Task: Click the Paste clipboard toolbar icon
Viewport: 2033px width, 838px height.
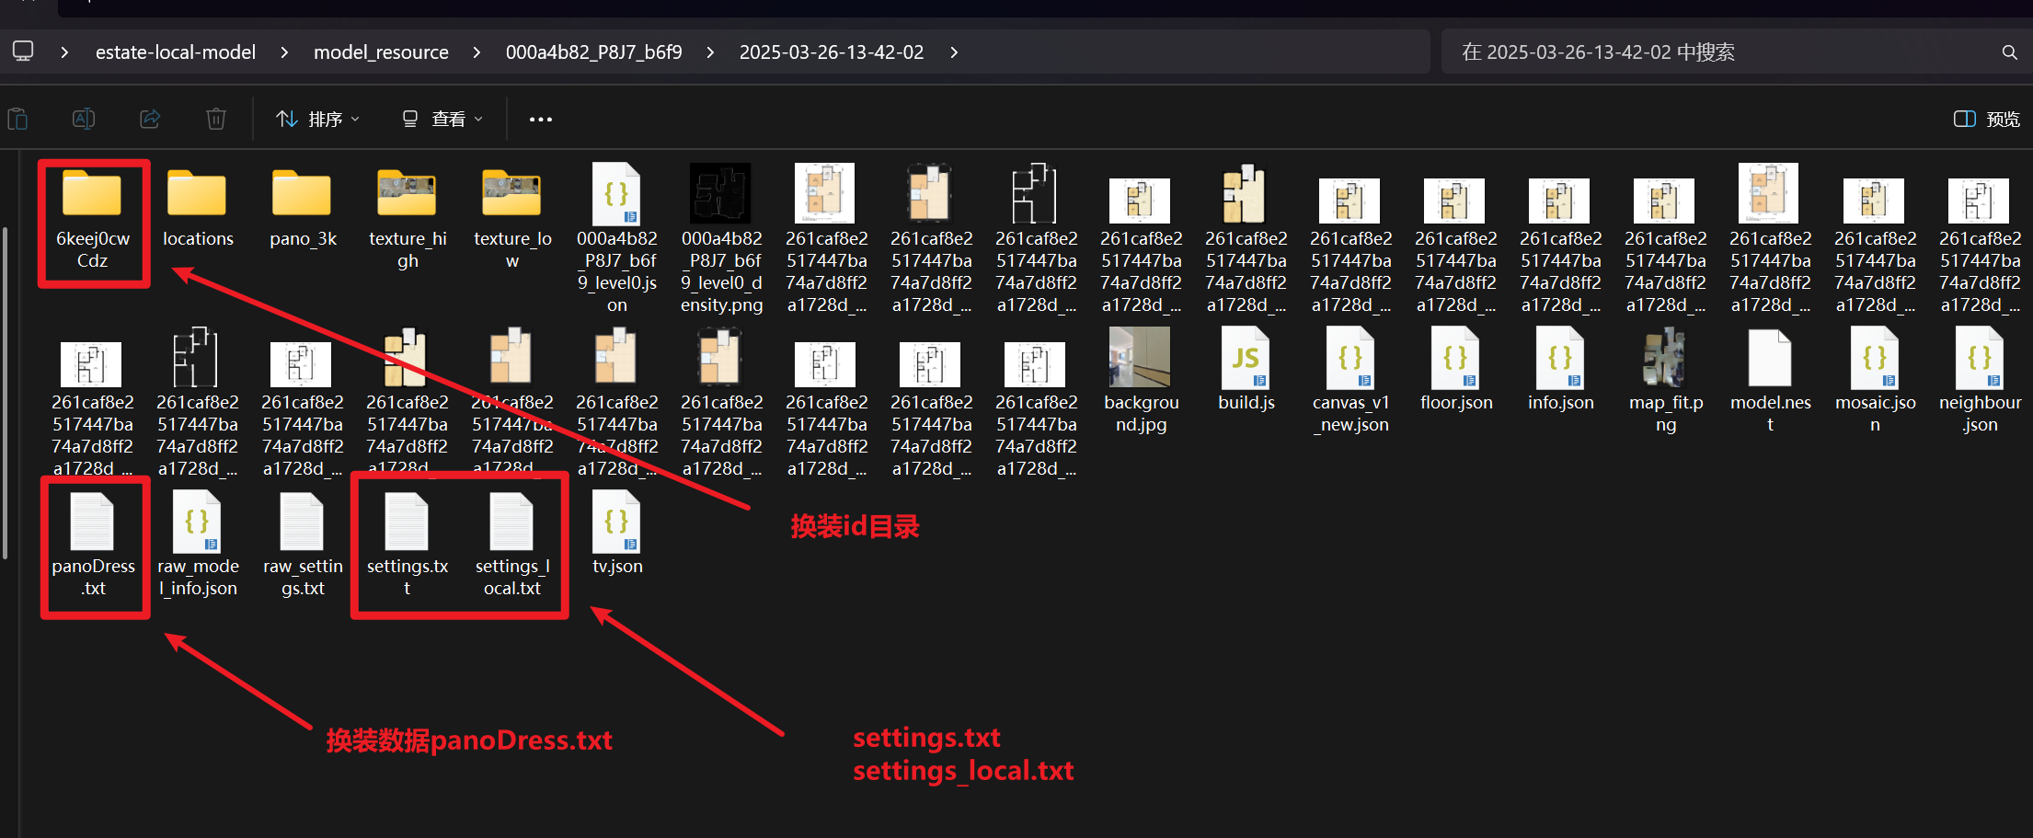Action: (x=17, y=119)
